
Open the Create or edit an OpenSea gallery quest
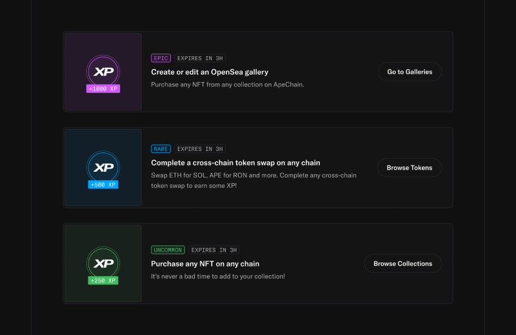210,72
